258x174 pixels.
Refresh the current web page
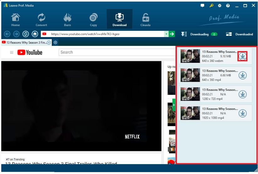[26, 34]
